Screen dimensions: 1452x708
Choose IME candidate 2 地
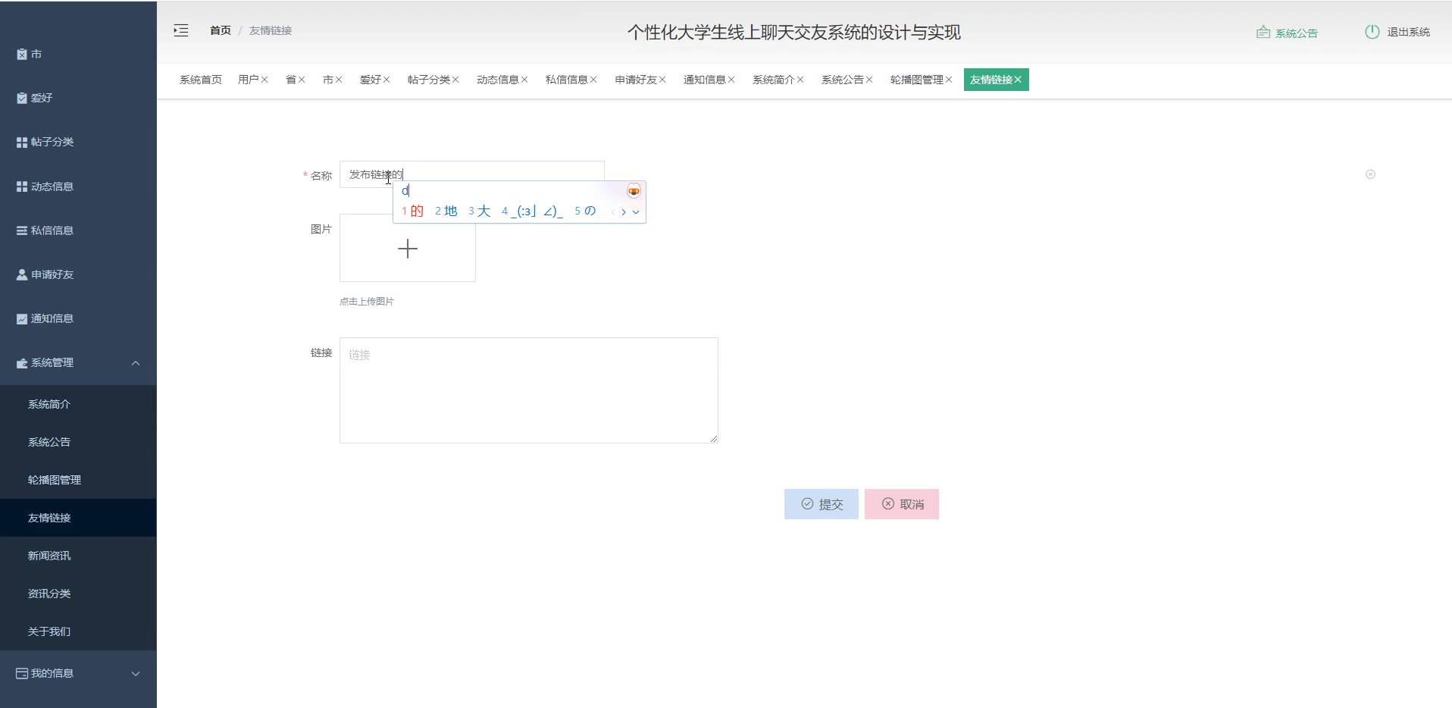point(446,211)
